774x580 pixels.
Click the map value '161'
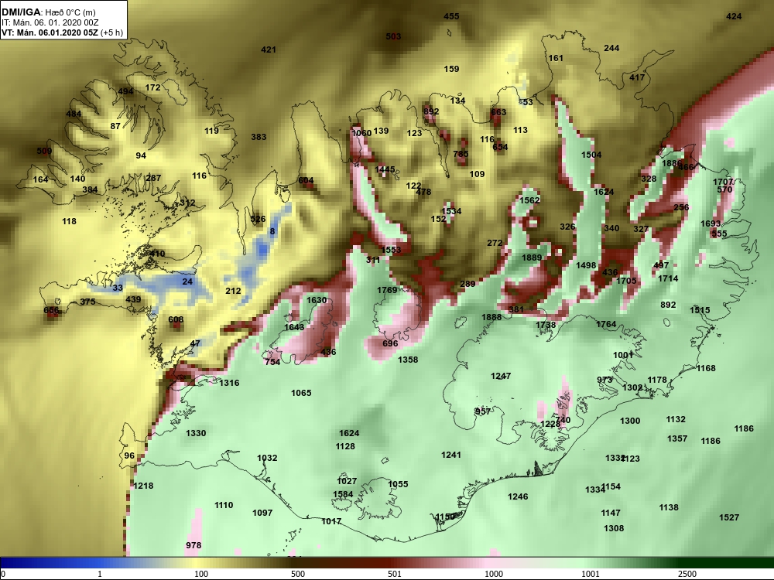(556, 58)
